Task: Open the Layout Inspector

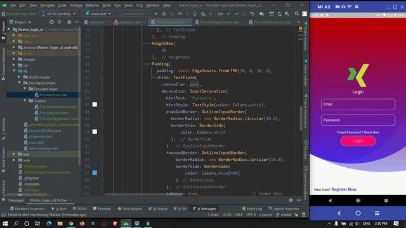Action: [x=284, y=208]
